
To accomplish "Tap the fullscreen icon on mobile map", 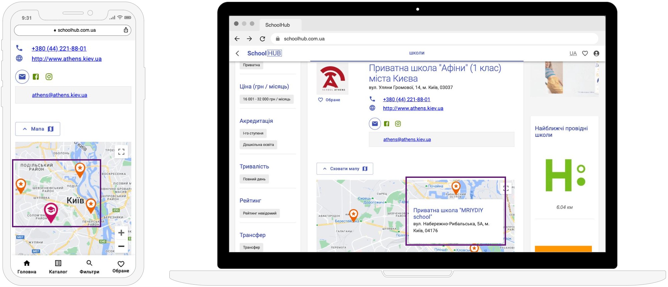I will [121, 152].
